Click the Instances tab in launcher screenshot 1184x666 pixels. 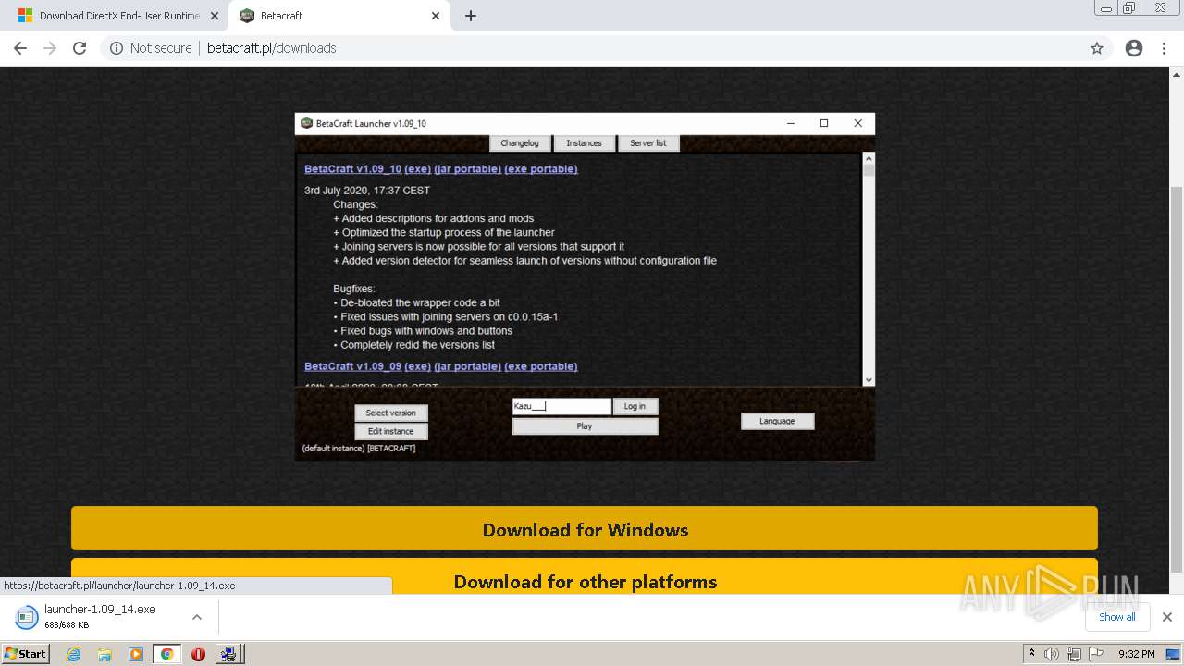[584, 143]
